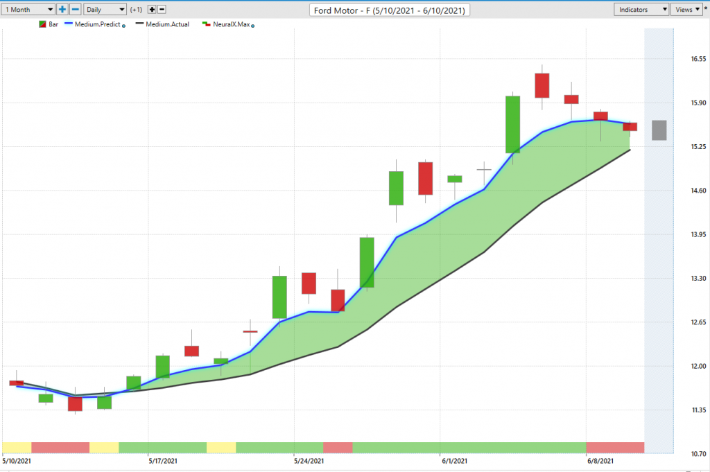Click the blue minus zoom-out button
The image size is (710, 472).
pyautogui.click(x=76, y=10)
